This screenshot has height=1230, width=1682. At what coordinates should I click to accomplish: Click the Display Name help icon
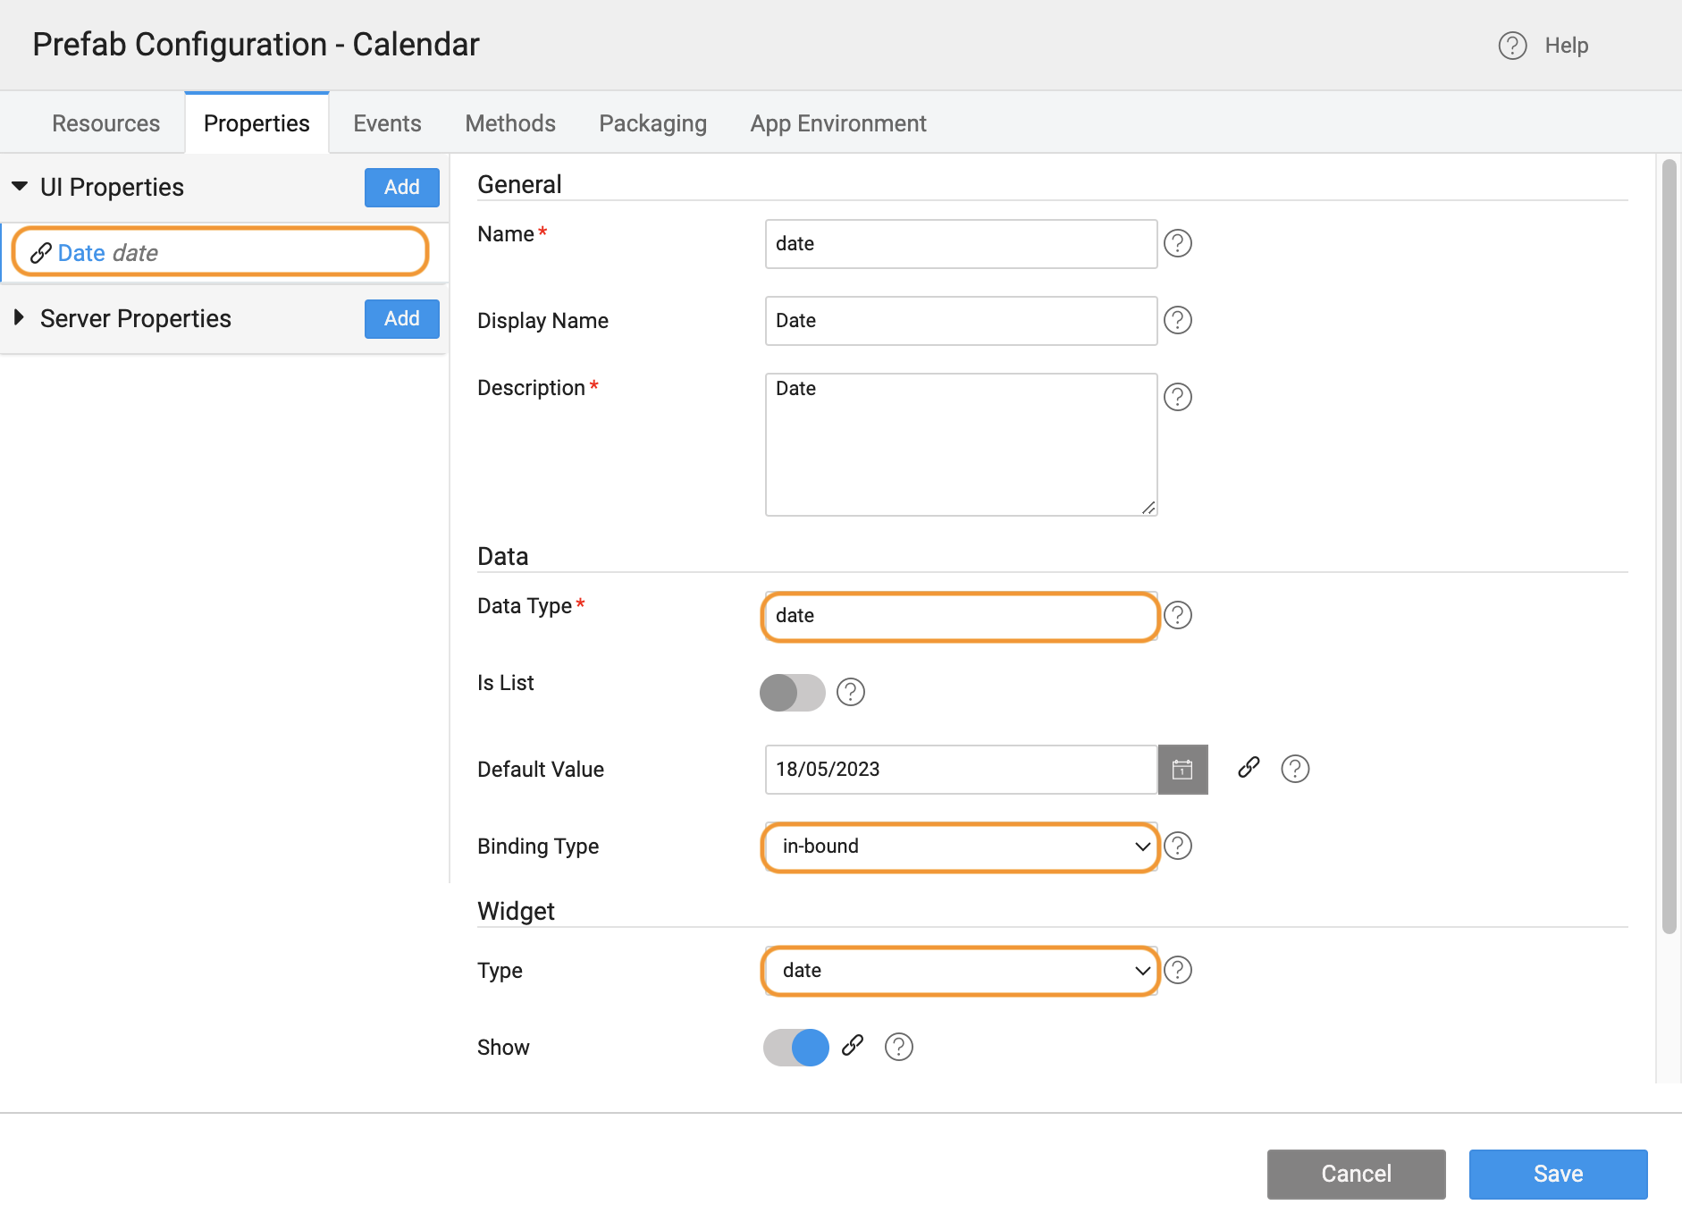[x=1178, y=320]
